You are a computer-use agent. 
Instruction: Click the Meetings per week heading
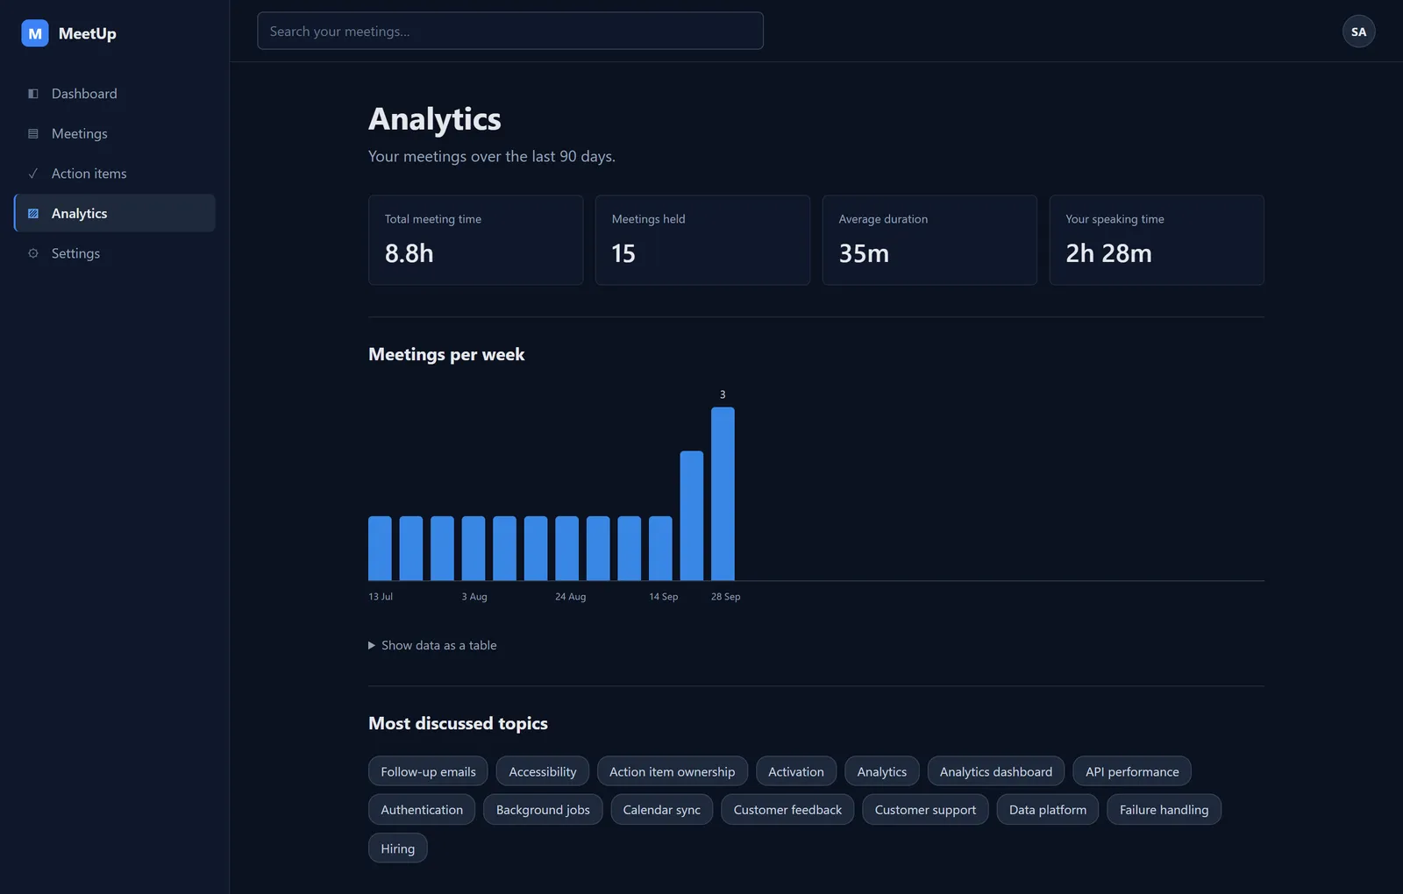tap(446, 354)
